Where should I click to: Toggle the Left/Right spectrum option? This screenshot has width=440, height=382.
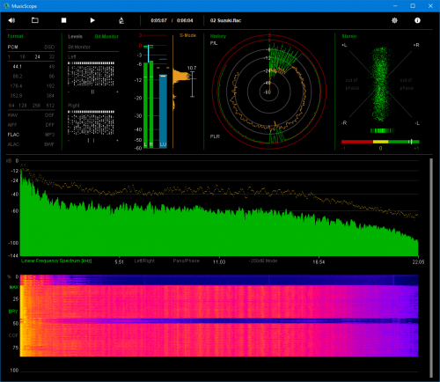pyautogui.click(x=144, y=261)
